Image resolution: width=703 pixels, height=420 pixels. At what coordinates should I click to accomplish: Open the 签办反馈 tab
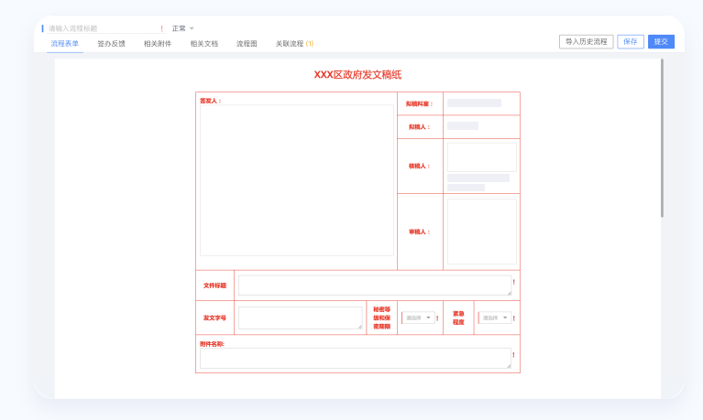tap(111, 43)
